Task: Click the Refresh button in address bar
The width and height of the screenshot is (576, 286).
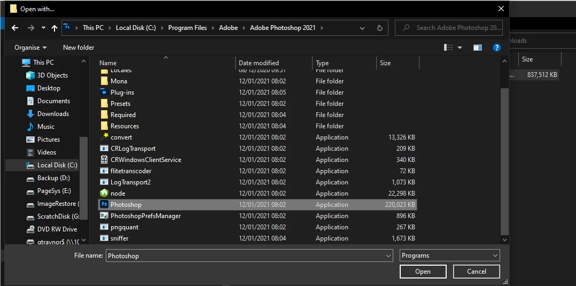Action: pos(380,28)
